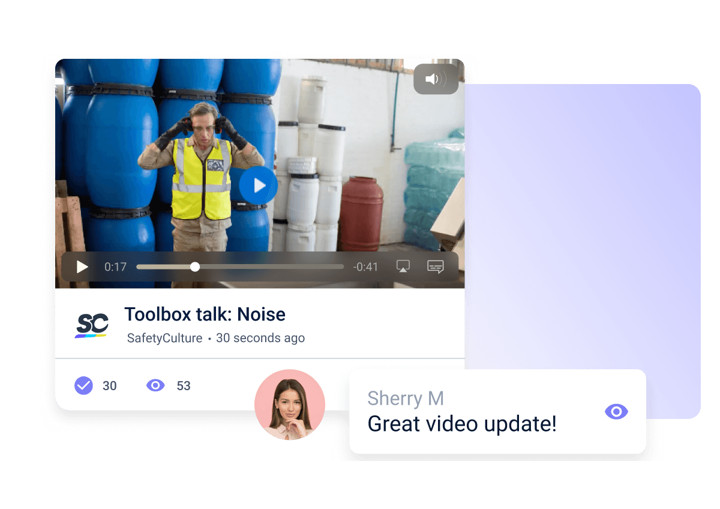Click the 0:17 elapsed time label

click(115, 267)
